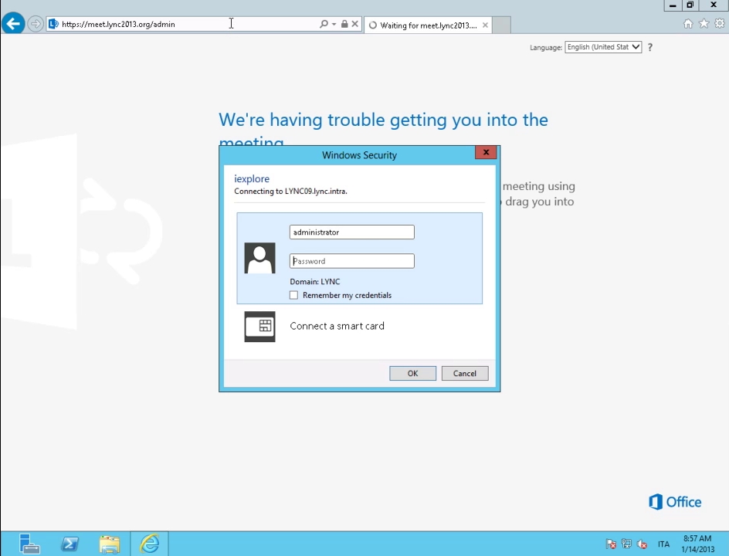The width and height of the screenshot is (729, 556).
Task: Click the Office logo on the page
Action: pyautogui.click(x=675, y=502)
